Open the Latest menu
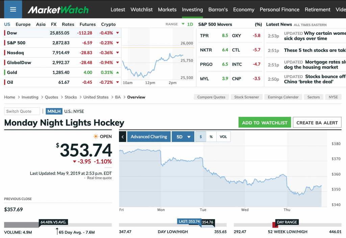346x238 pixels. point(118,9)
